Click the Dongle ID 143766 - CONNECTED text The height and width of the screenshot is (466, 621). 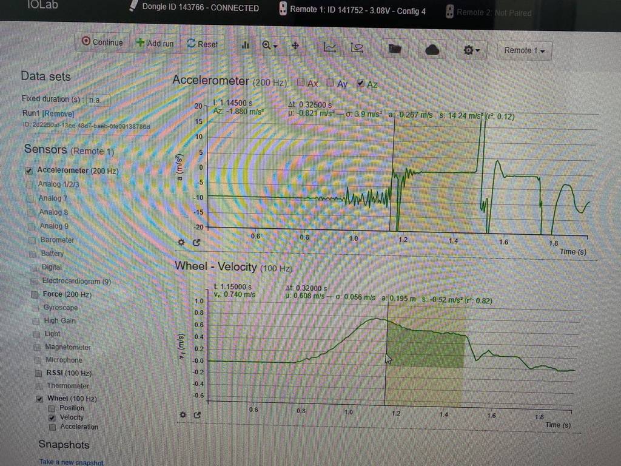pyautogui.click(x=200, y=7)
